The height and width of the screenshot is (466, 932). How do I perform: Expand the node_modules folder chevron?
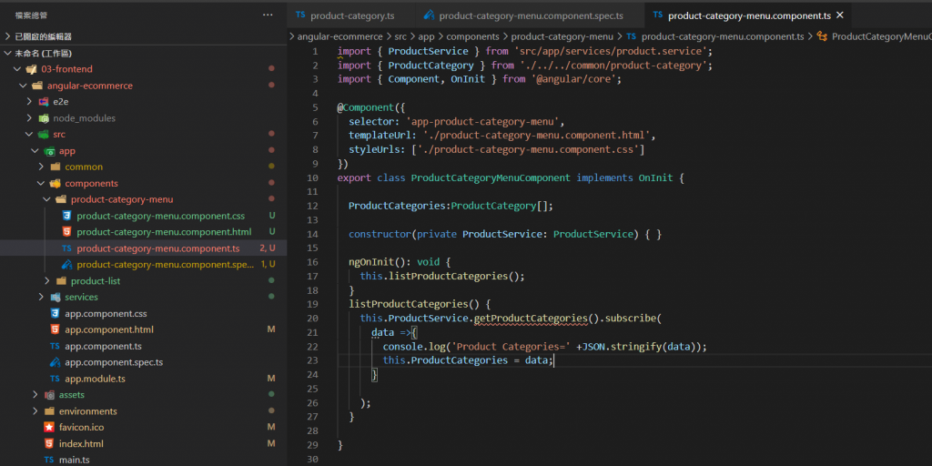(x=28, y=118)
